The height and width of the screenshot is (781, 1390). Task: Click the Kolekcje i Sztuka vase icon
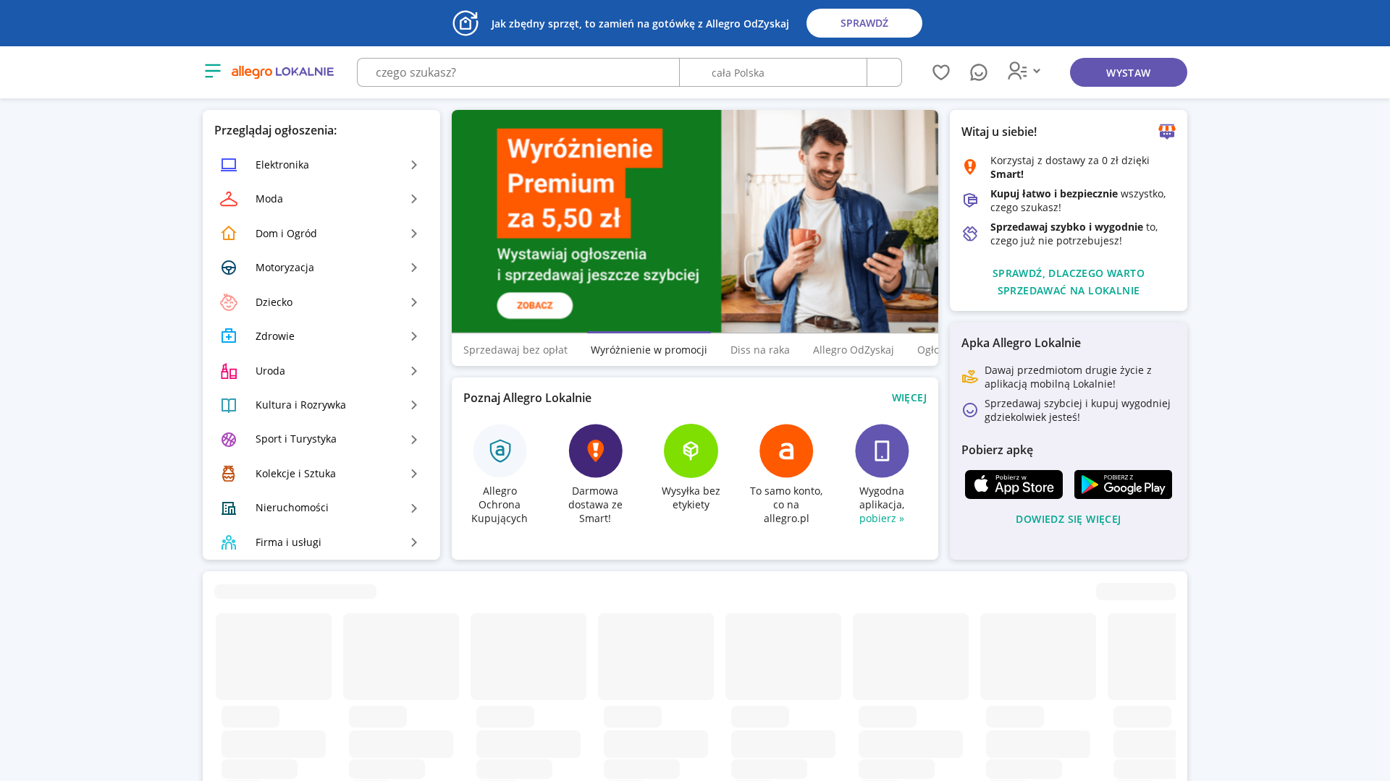click(x=229, y=474)
